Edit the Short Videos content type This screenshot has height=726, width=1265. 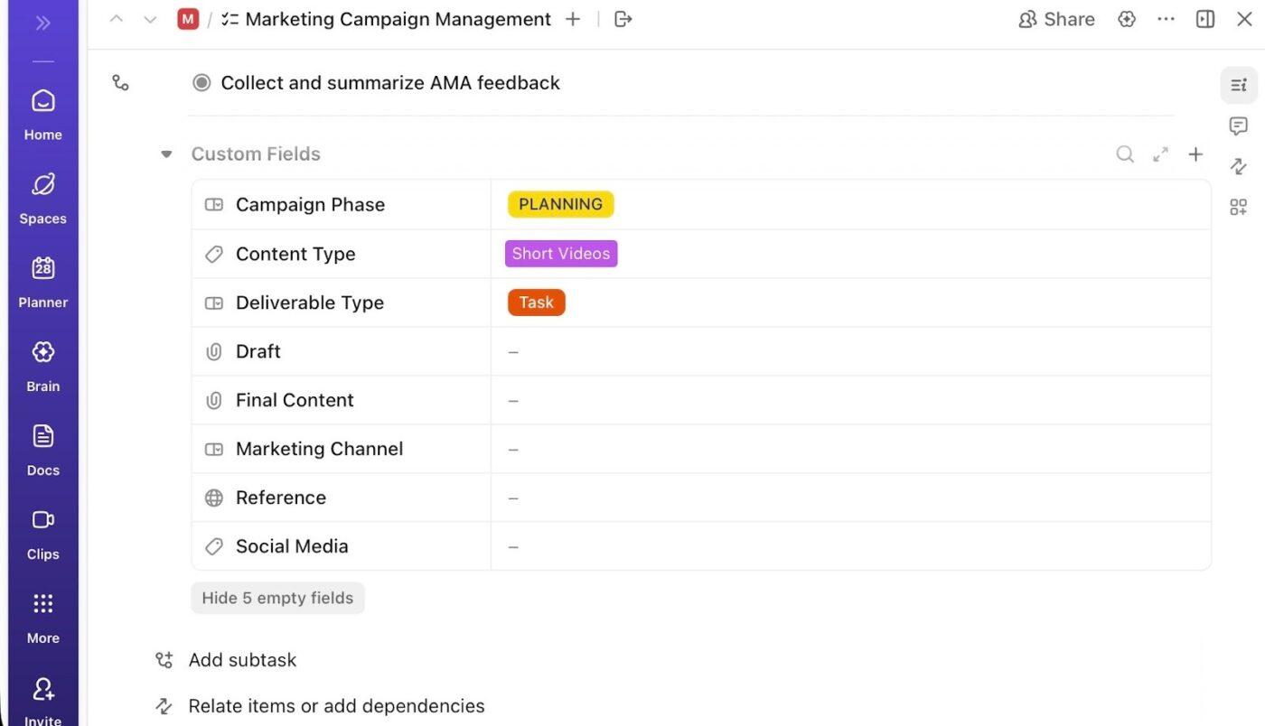560,254
